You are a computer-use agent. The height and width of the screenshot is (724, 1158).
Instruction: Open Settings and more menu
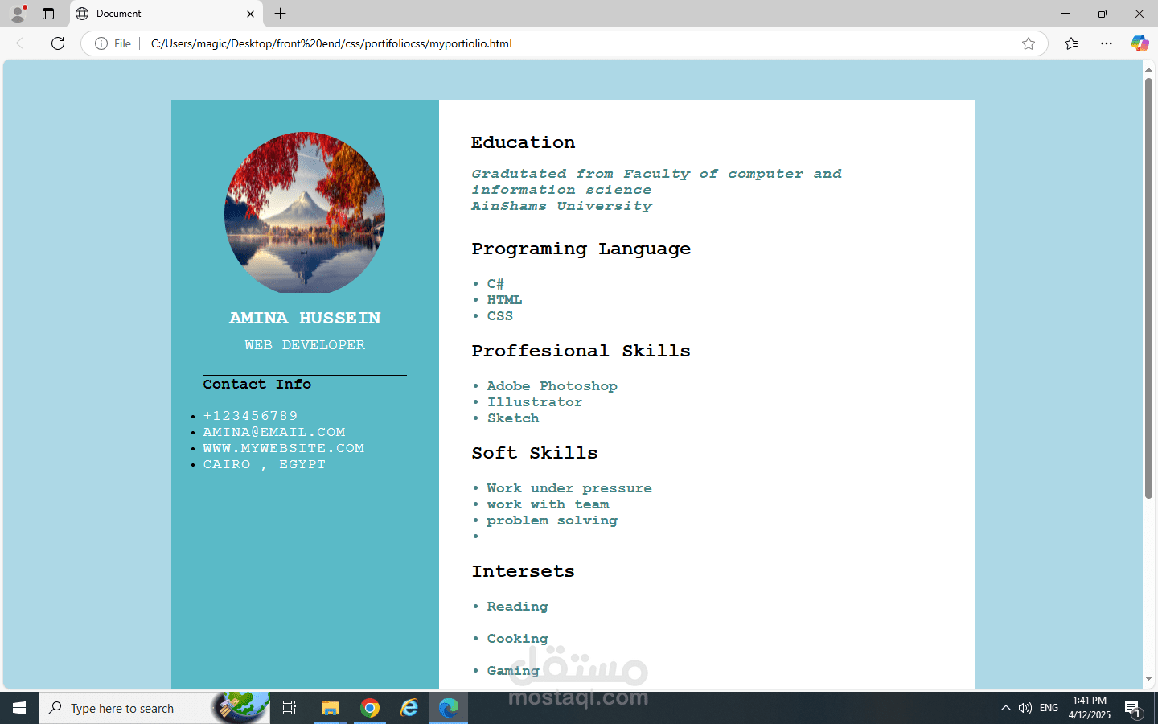pyautogui.click(x=1107, y=43)
